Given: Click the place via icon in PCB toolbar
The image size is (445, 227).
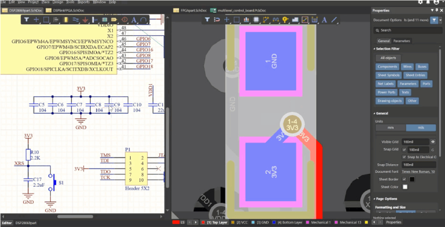Looking at the screenshot, I should (x=285, y=20).
